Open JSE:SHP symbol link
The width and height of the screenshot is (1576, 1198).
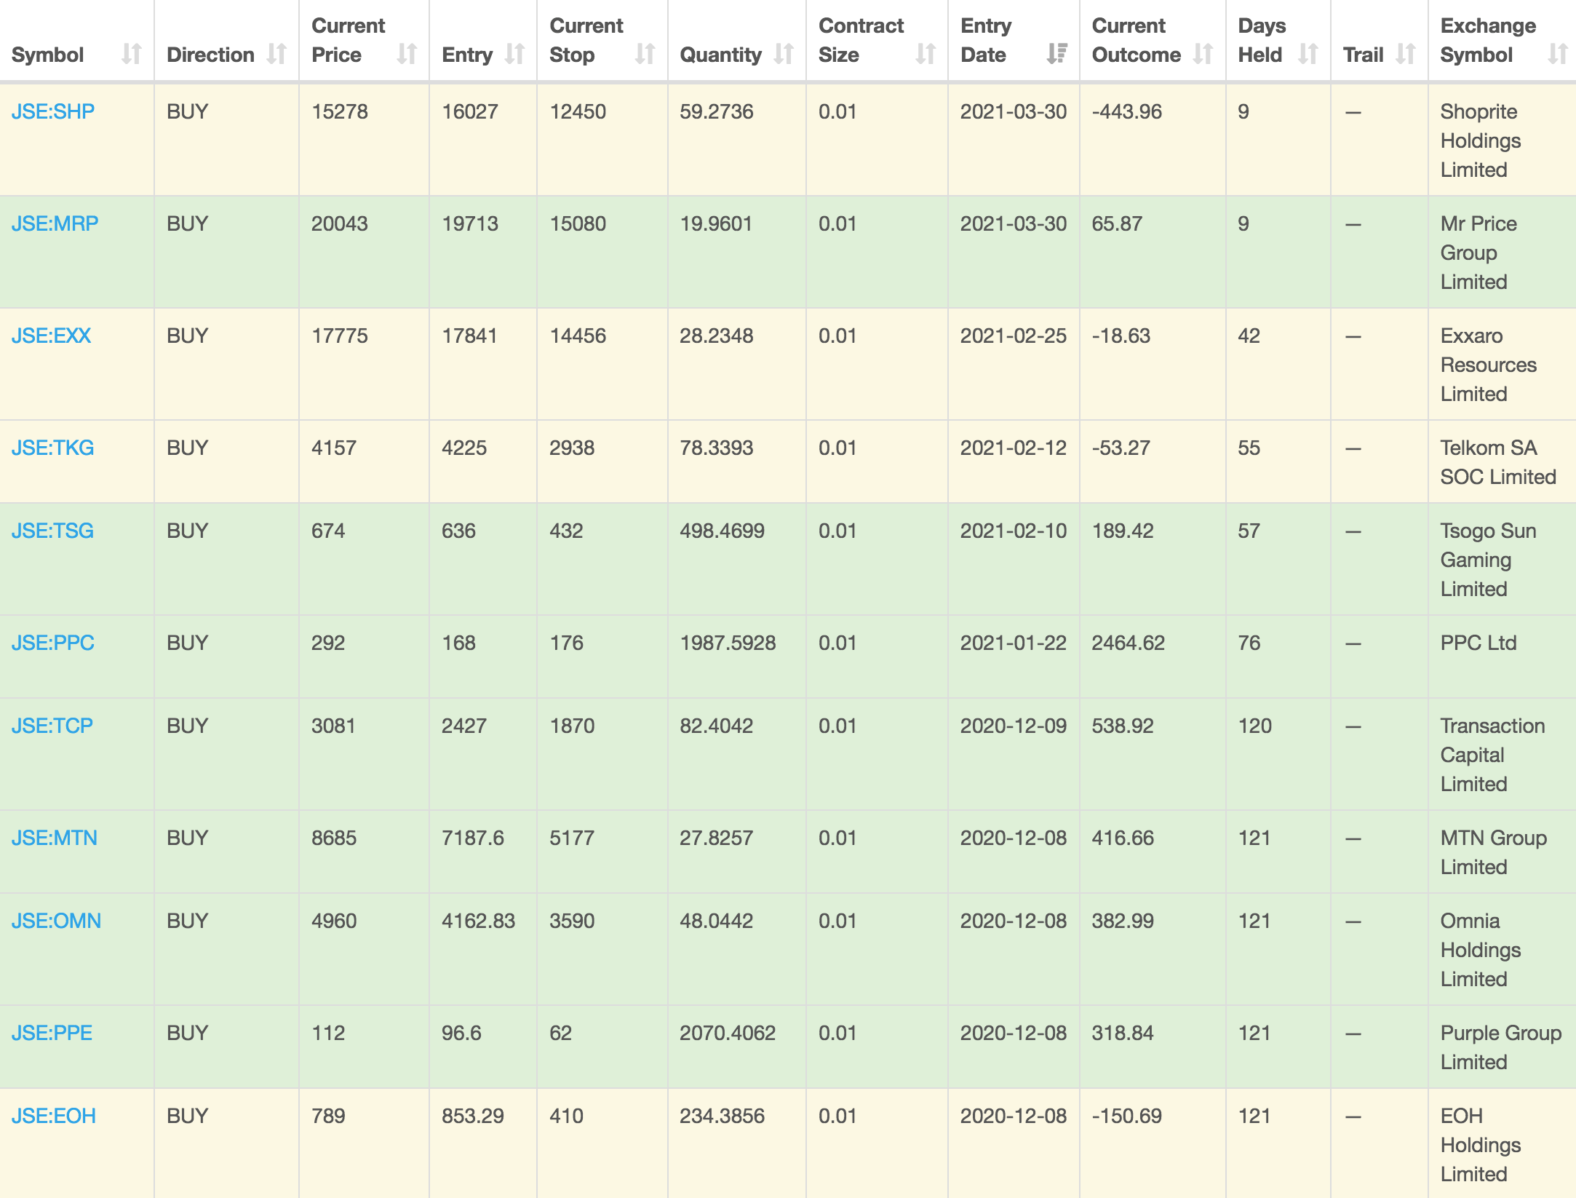[53, 111]
